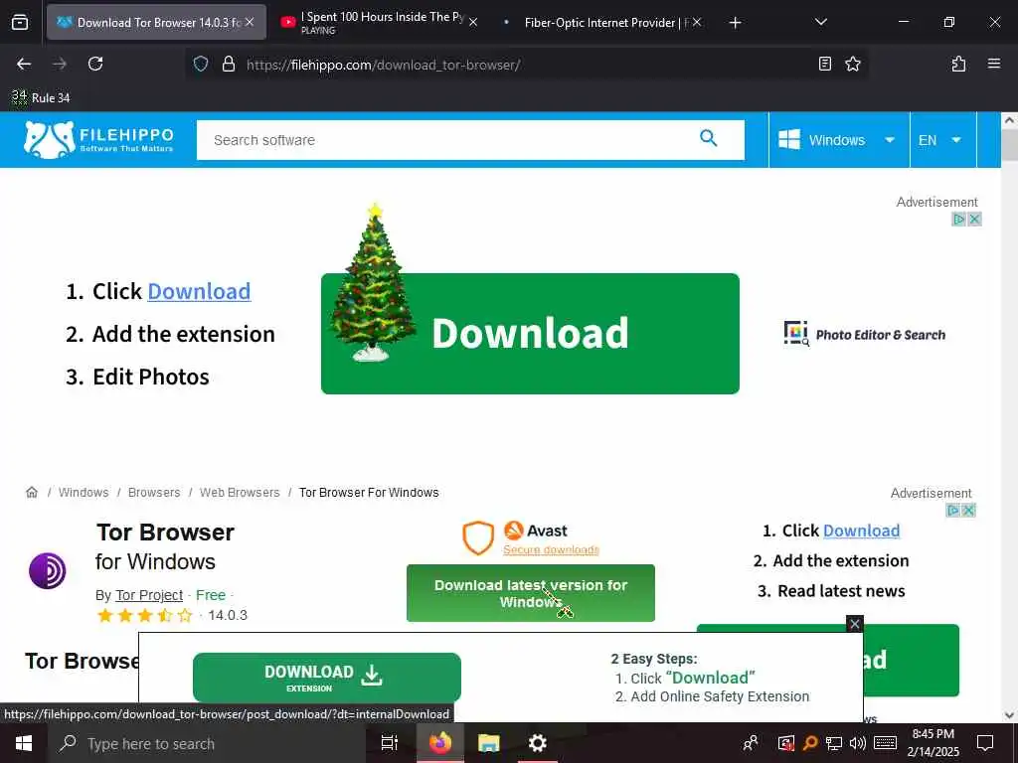Open the Web Browsers breadcrumb
1018x763 pixels.
(240, 493)
